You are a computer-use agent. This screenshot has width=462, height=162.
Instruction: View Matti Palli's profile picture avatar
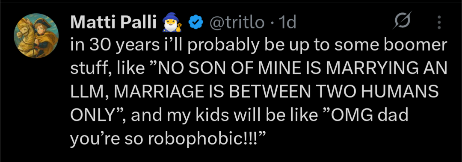coord(36,35)
